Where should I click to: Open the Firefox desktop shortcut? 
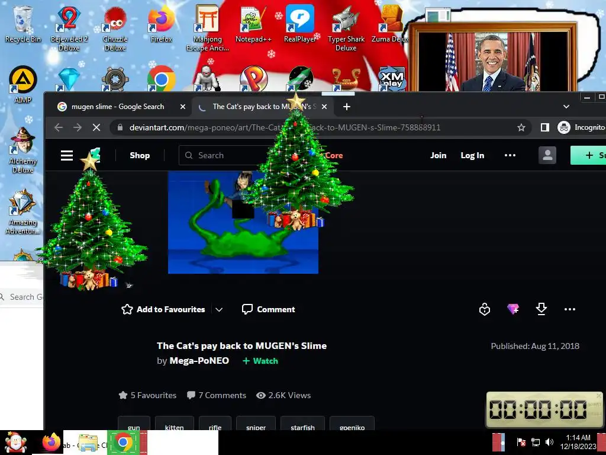click(x=161, y=24)
